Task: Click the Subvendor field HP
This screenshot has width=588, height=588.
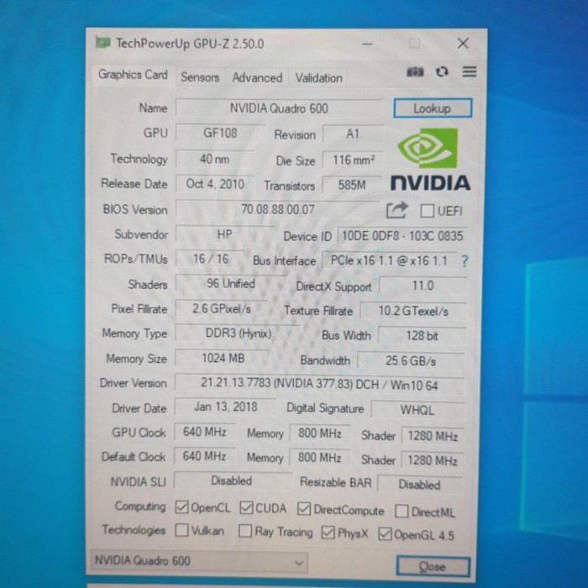Action: (x=224, y=234)
